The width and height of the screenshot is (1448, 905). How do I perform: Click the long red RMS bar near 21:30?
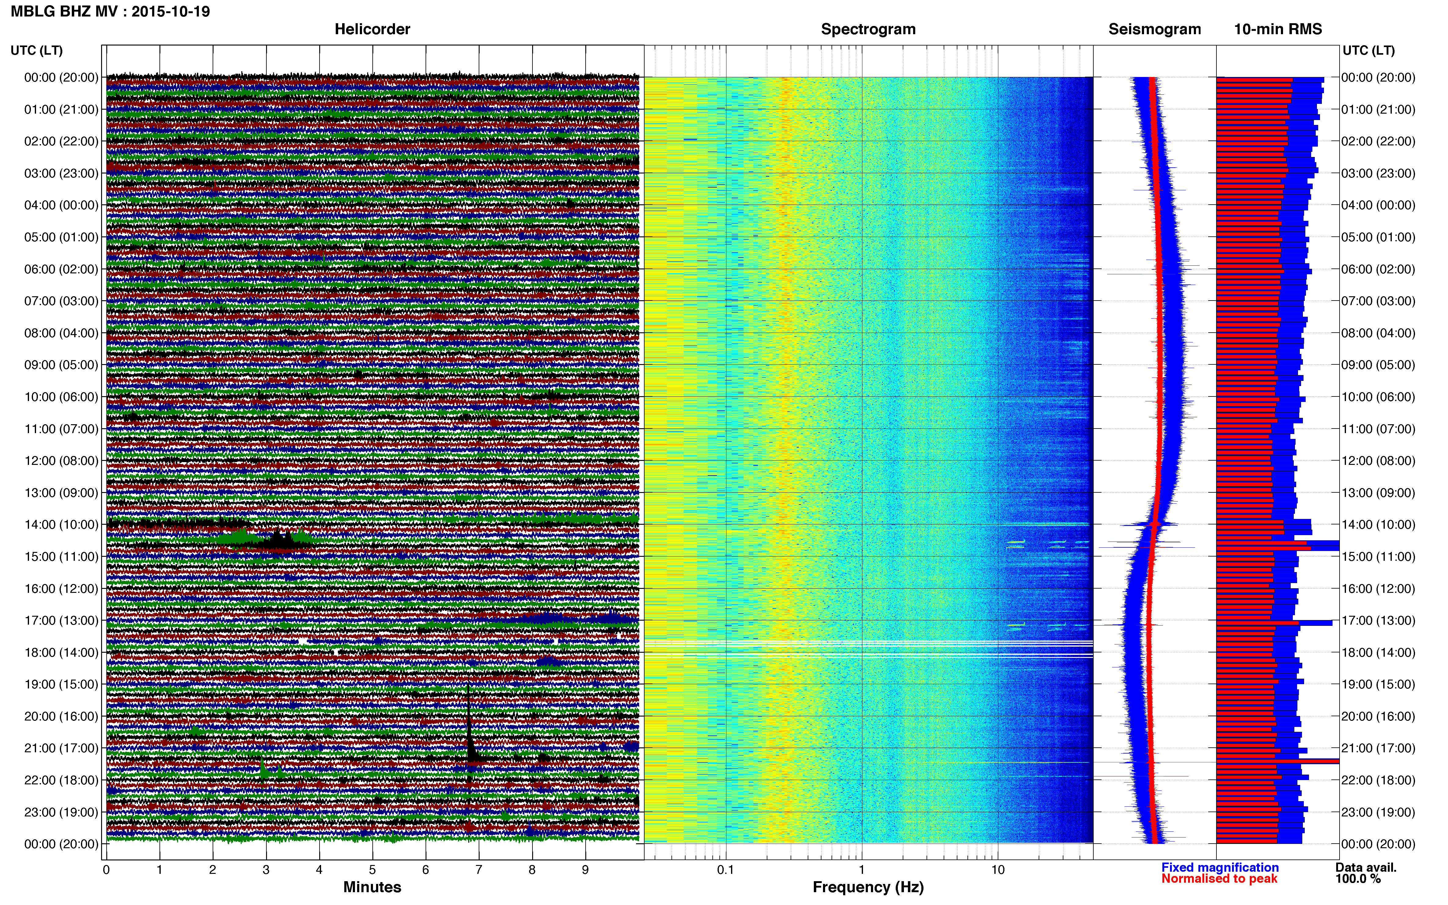coord(1278,761)
